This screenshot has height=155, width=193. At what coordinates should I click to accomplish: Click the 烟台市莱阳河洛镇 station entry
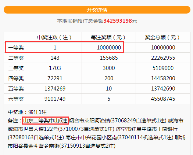click(x=117, y=121)
